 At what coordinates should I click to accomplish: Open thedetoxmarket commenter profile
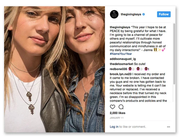pyautogui.click(x=121, y=64)
